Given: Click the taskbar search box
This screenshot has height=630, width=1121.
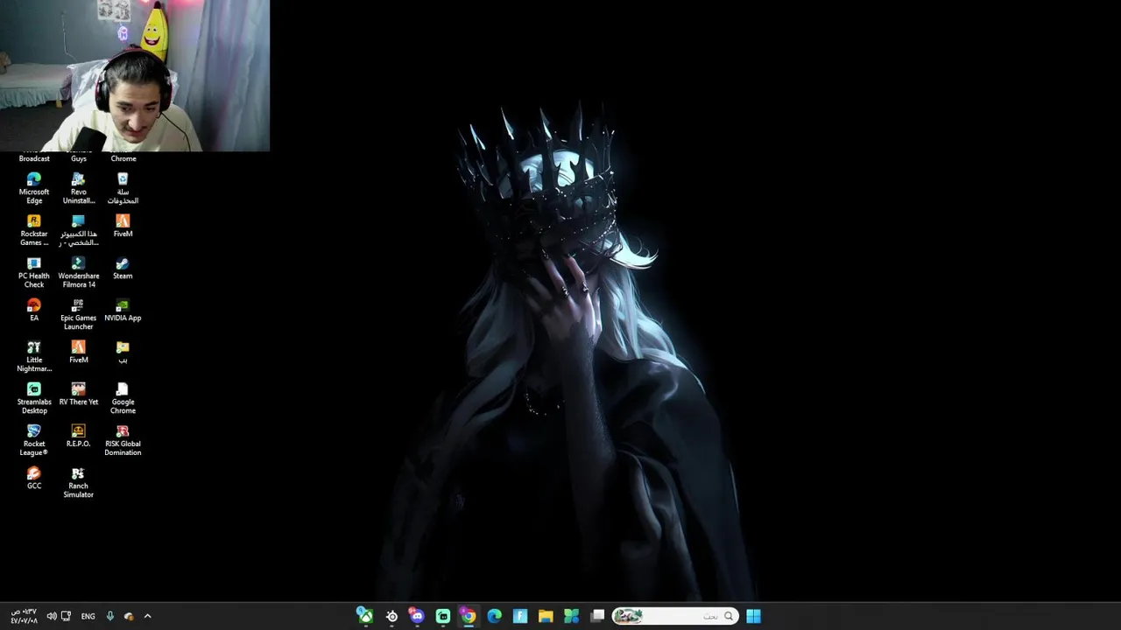Looking at the screenshot, I should click(675, 616).
